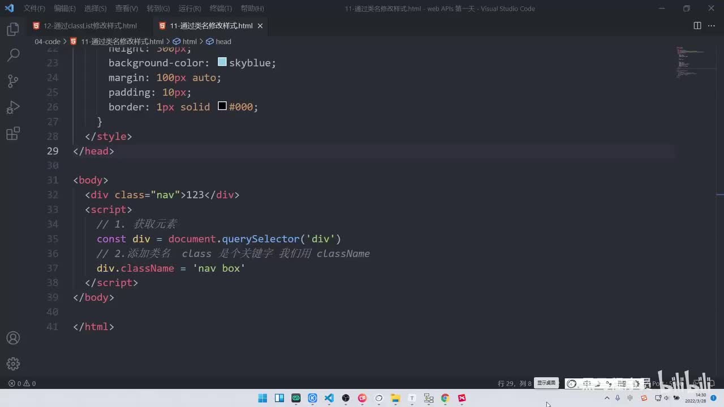Switch to VS Code in taskbar

[329, 398]
